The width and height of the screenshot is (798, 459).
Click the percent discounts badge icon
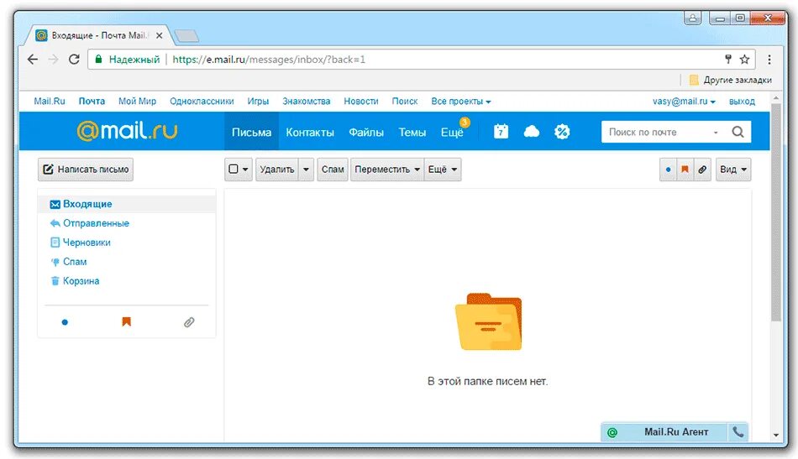562,132
